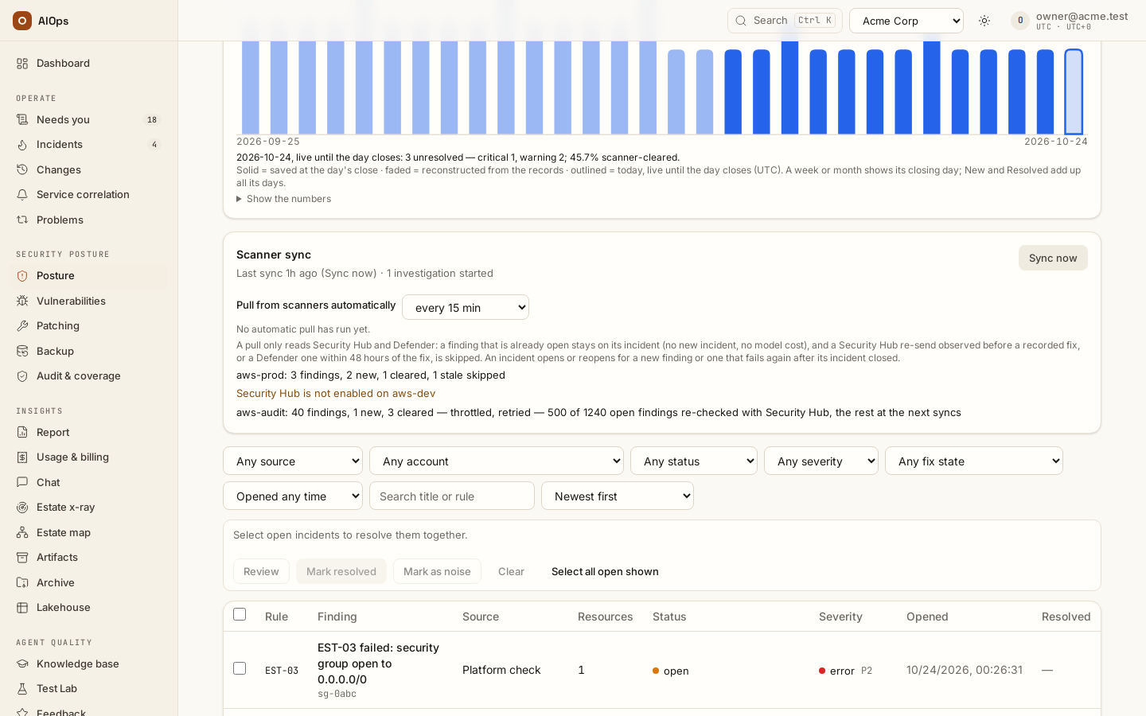Open the Opened any time dropdown
This screenshot has width=1146, height=716.
point(293,496)
